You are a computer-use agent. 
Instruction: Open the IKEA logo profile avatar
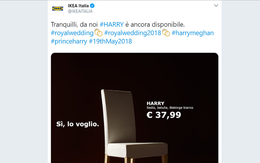point(58,8)
